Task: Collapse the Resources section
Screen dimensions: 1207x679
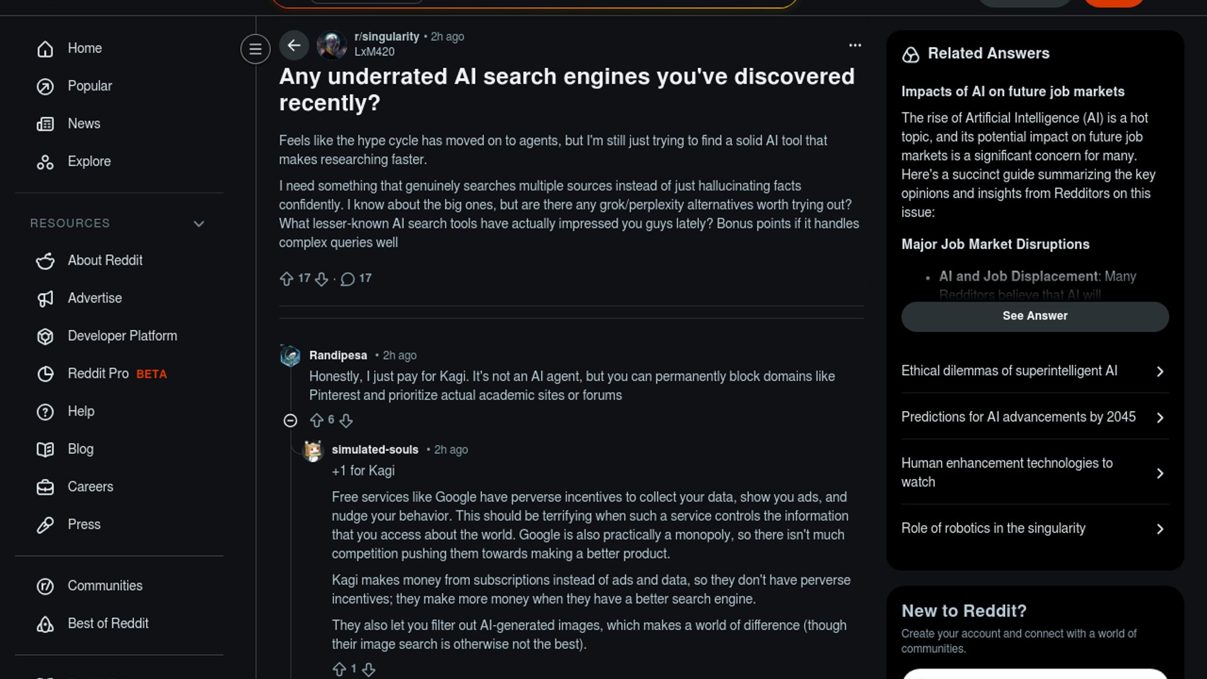Action: tap(199, 224)
